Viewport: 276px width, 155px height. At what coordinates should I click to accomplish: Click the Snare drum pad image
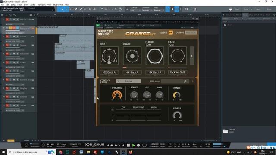pyautogui.click(x=132, y=56)
